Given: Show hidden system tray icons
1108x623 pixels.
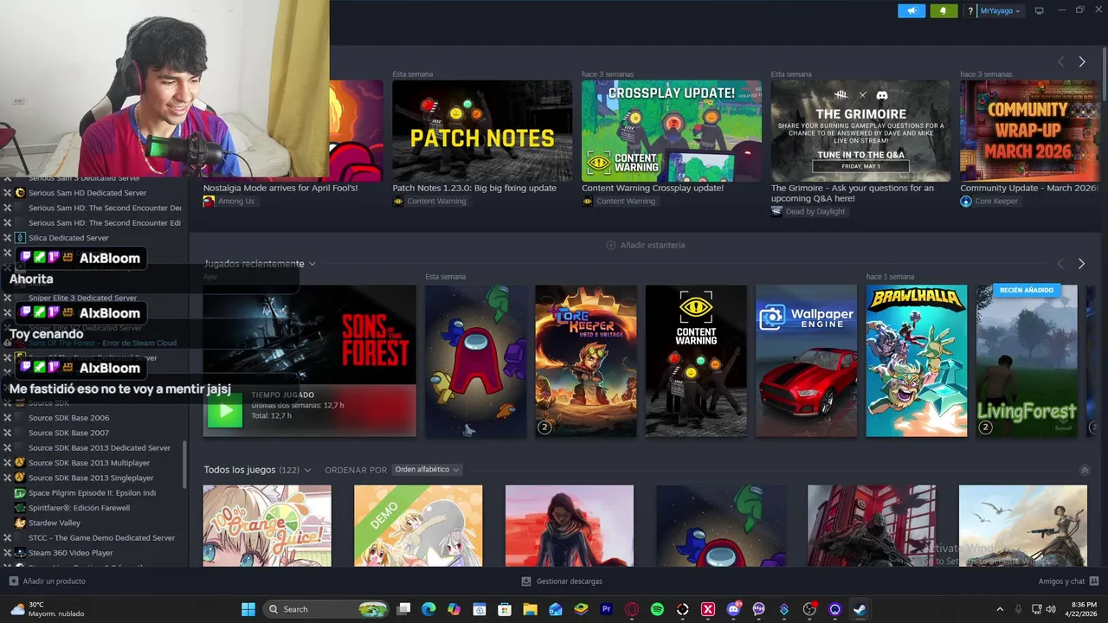Looking at the screenshot, I should click(x=1000, y=609).
